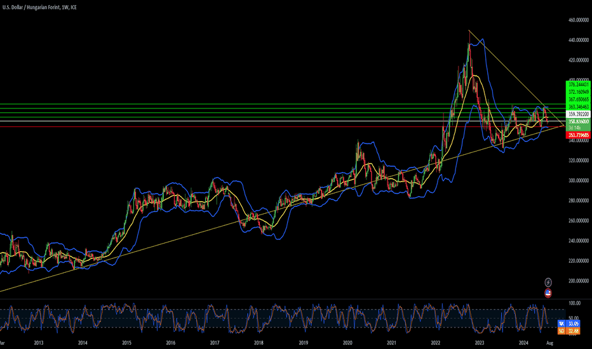Select the 367.650665 green price label

579,100
